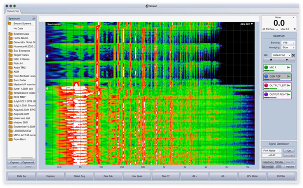Viewport: 303px width, 188px height.
Task: Click the red color circle of OUTPUT LEFT
Action: coord(266,85)
